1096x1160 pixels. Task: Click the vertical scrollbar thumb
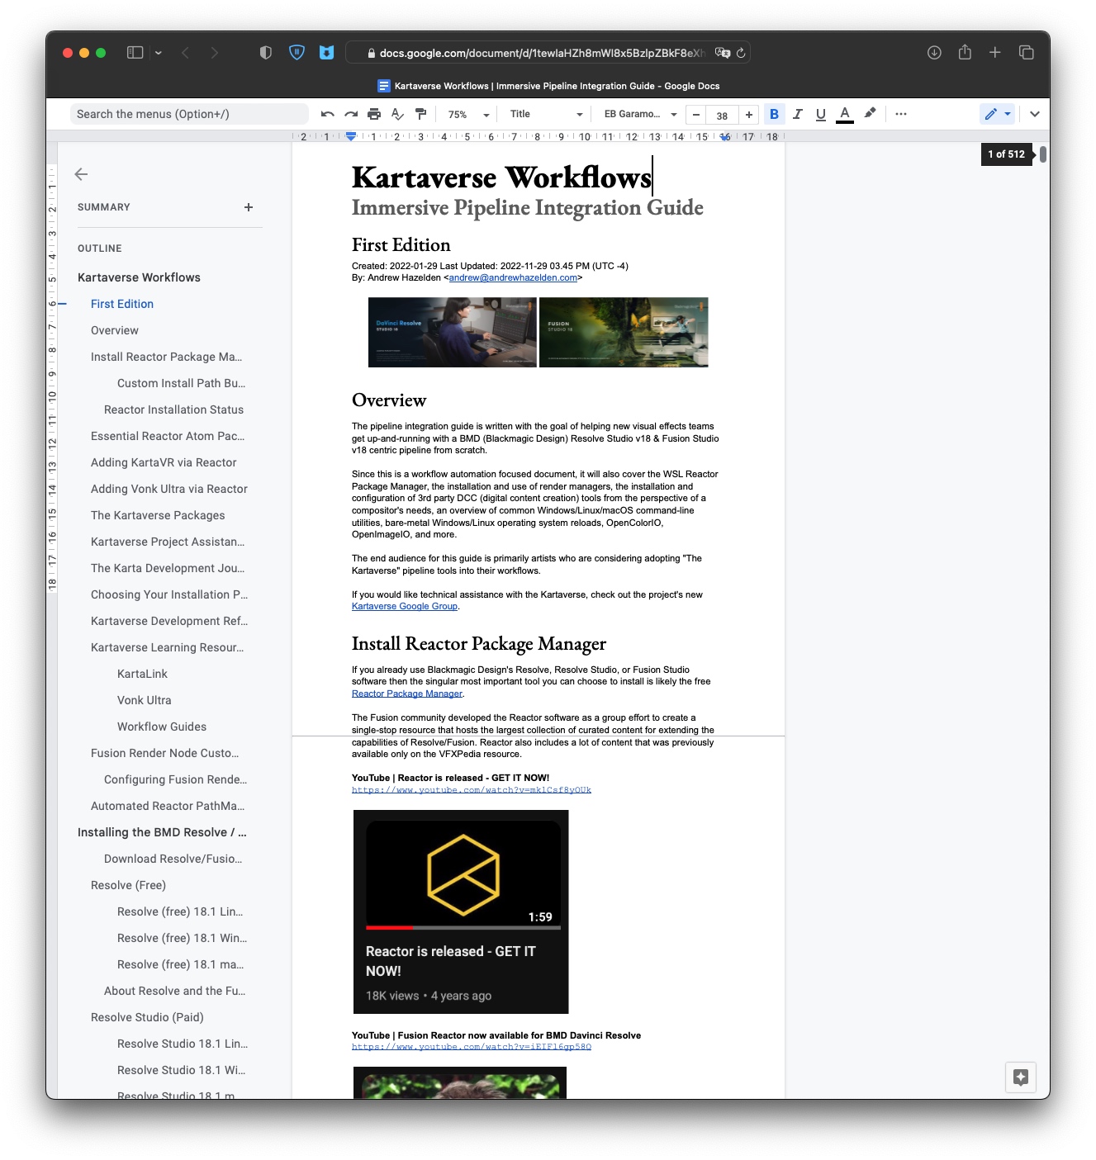1043,154
